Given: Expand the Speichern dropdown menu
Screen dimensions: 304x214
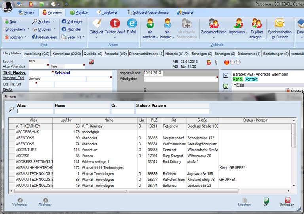Looking at the screenshot, I should point(28,30).
